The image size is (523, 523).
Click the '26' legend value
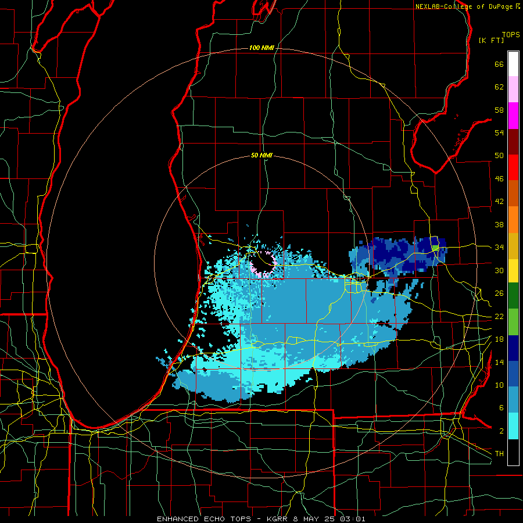[x=499, y=293]
